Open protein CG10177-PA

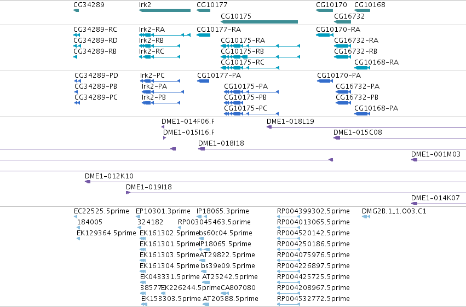219,76
